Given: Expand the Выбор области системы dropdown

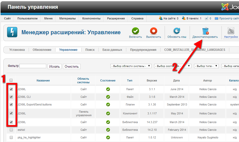Looking at the screenshot, I should [131, 66].
